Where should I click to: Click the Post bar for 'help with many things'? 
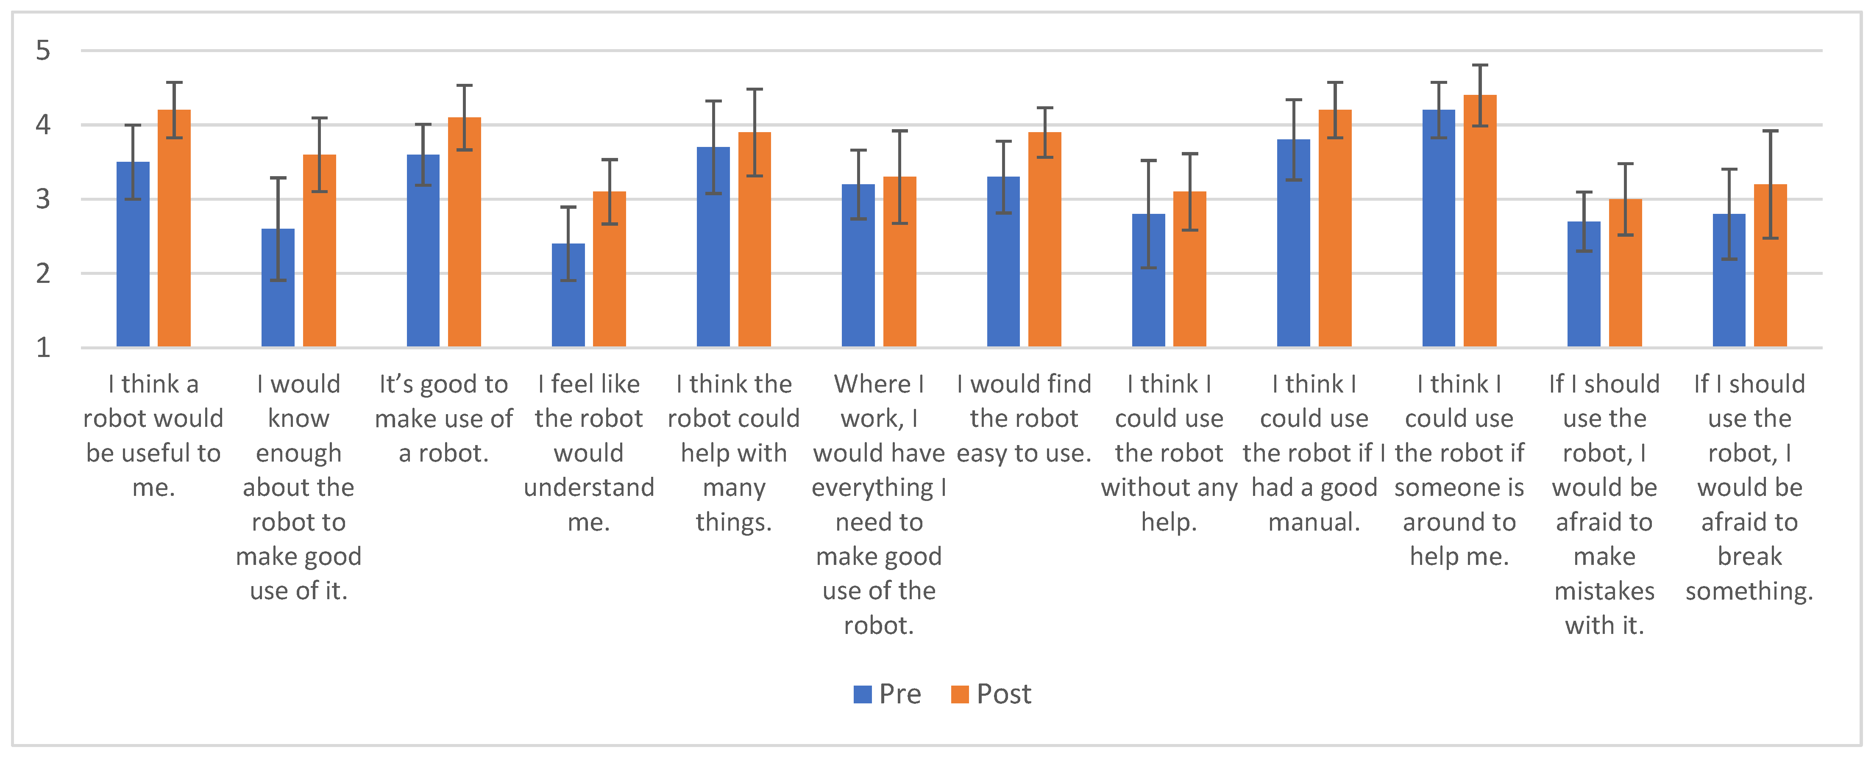click(755, 240)
